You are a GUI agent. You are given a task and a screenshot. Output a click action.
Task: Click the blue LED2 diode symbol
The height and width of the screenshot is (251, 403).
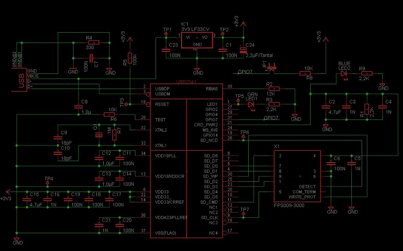344,73
